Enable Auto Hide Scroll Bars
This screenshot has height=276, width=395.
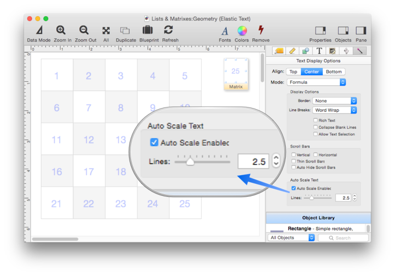(293, 167)
